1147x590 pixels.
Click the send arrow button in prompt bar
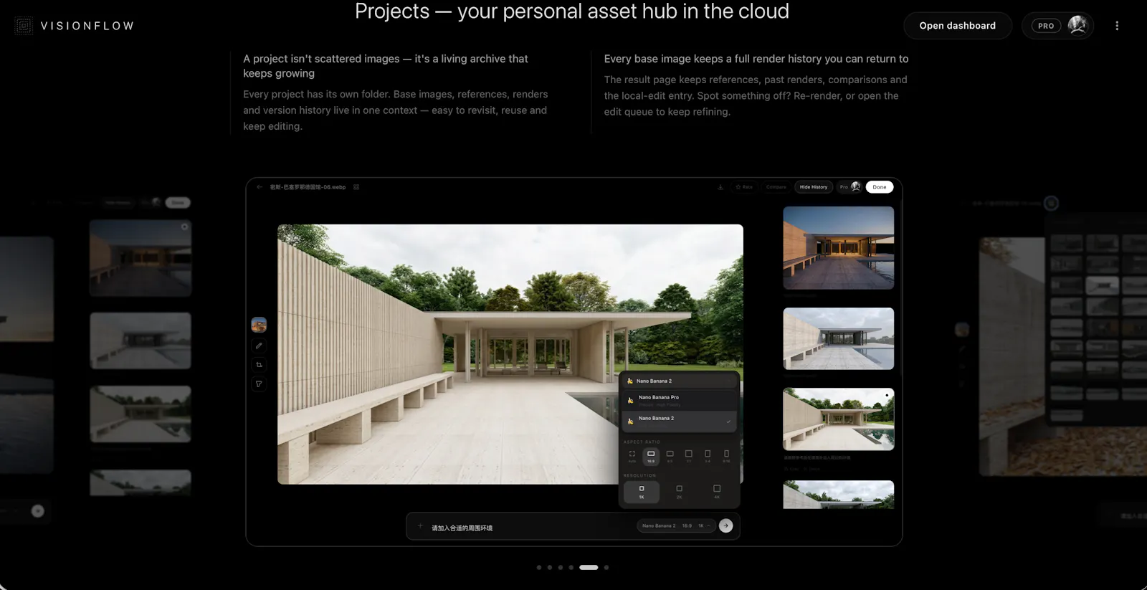click(x=725, y=525)
